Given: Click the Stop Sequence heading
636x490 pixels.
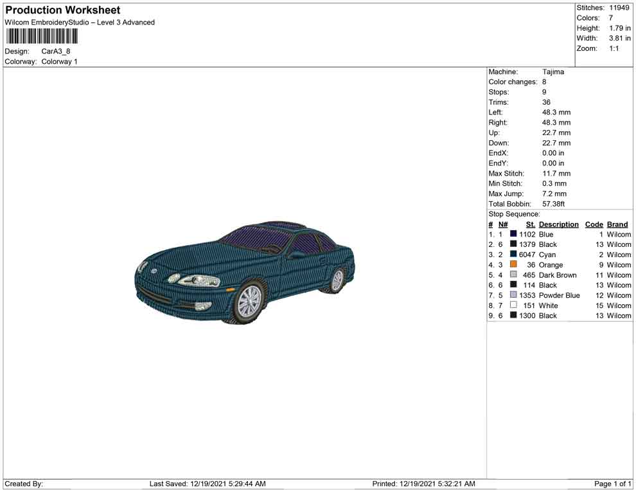Looking at the screenshot, I should [514, 213].
